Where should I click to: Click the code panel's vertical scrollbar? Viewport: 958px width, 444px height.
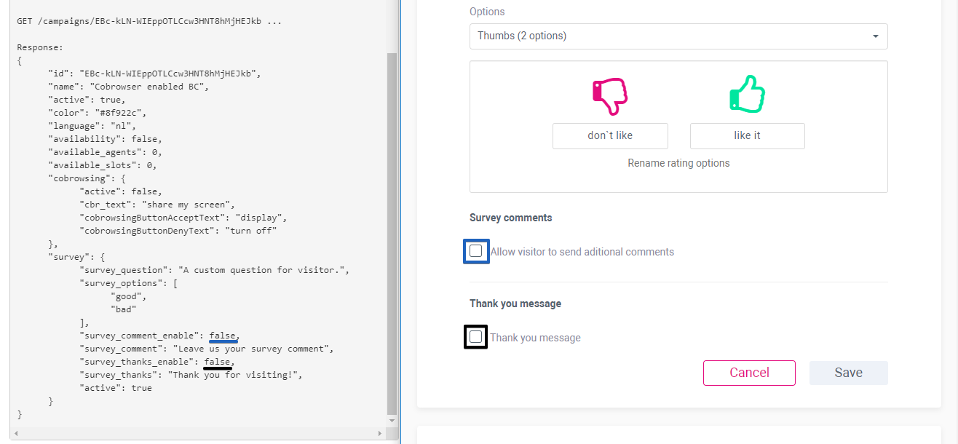pos(392,218)
